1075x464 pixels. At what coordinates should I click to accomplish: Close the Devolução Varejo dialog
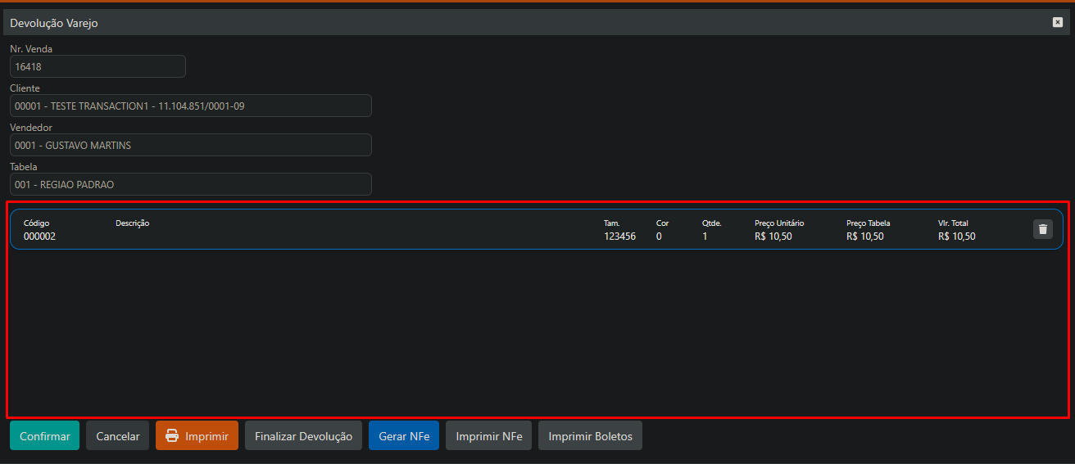point(1057,22)
